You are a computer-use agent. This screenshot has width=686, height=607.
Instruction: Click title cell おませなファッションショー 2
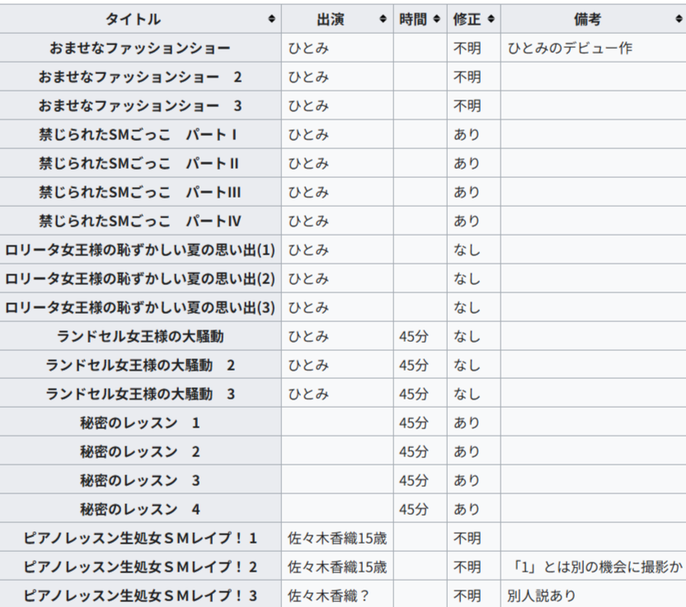[x=140, y=77]
